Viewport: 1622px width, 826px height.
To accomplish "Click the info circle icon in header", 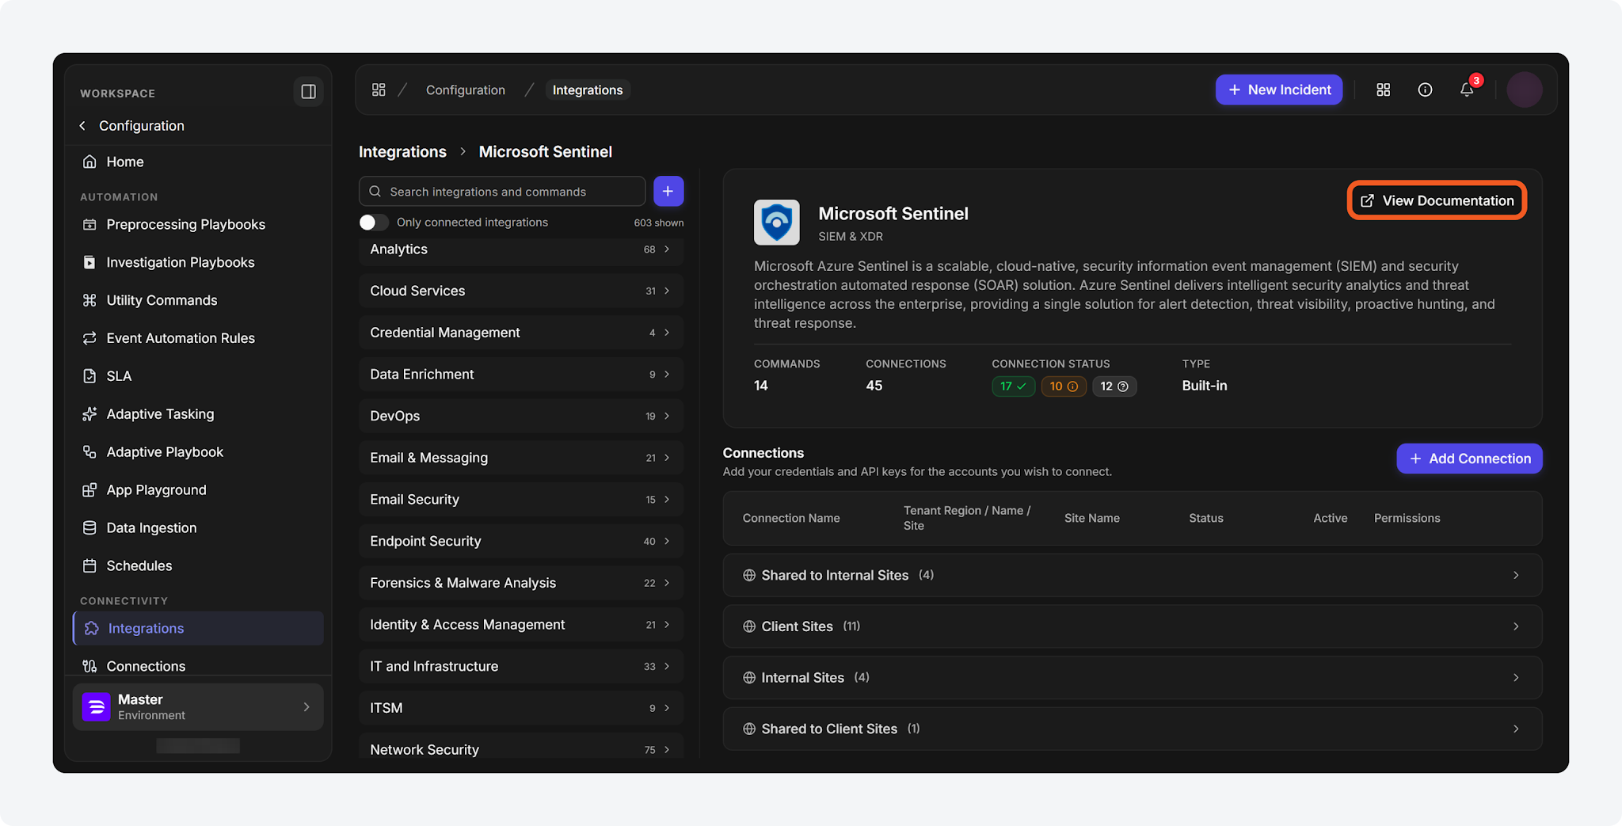I will (x=1425, y=89).
